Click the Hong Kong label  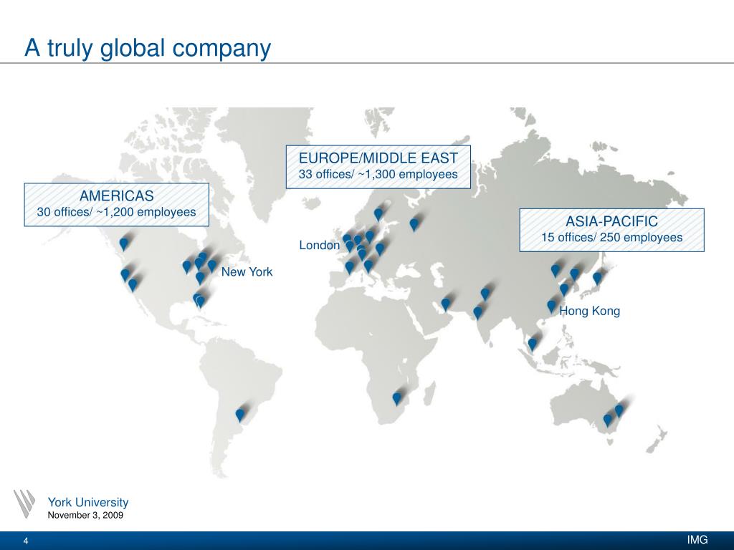[x=590, y=311]
